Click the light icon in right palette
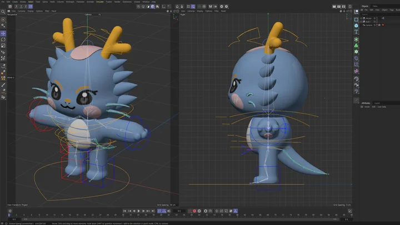The width and height of the screenshot is (400, 225). click(x=356, y=91)
